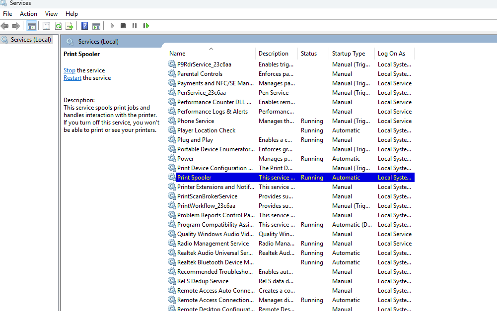This screenshot has width=497, height=311.
Task: Sort by the Log On As column header
Action: (394, 54)
